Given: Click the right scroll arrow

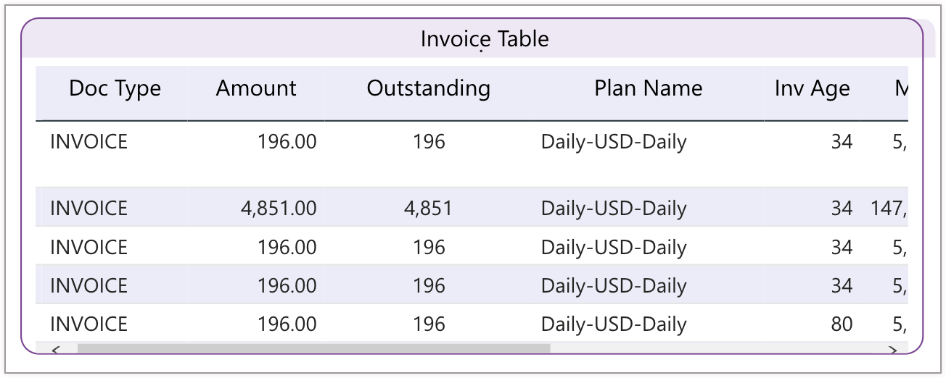Looking at the screenshot, I should tap(892, 349).
